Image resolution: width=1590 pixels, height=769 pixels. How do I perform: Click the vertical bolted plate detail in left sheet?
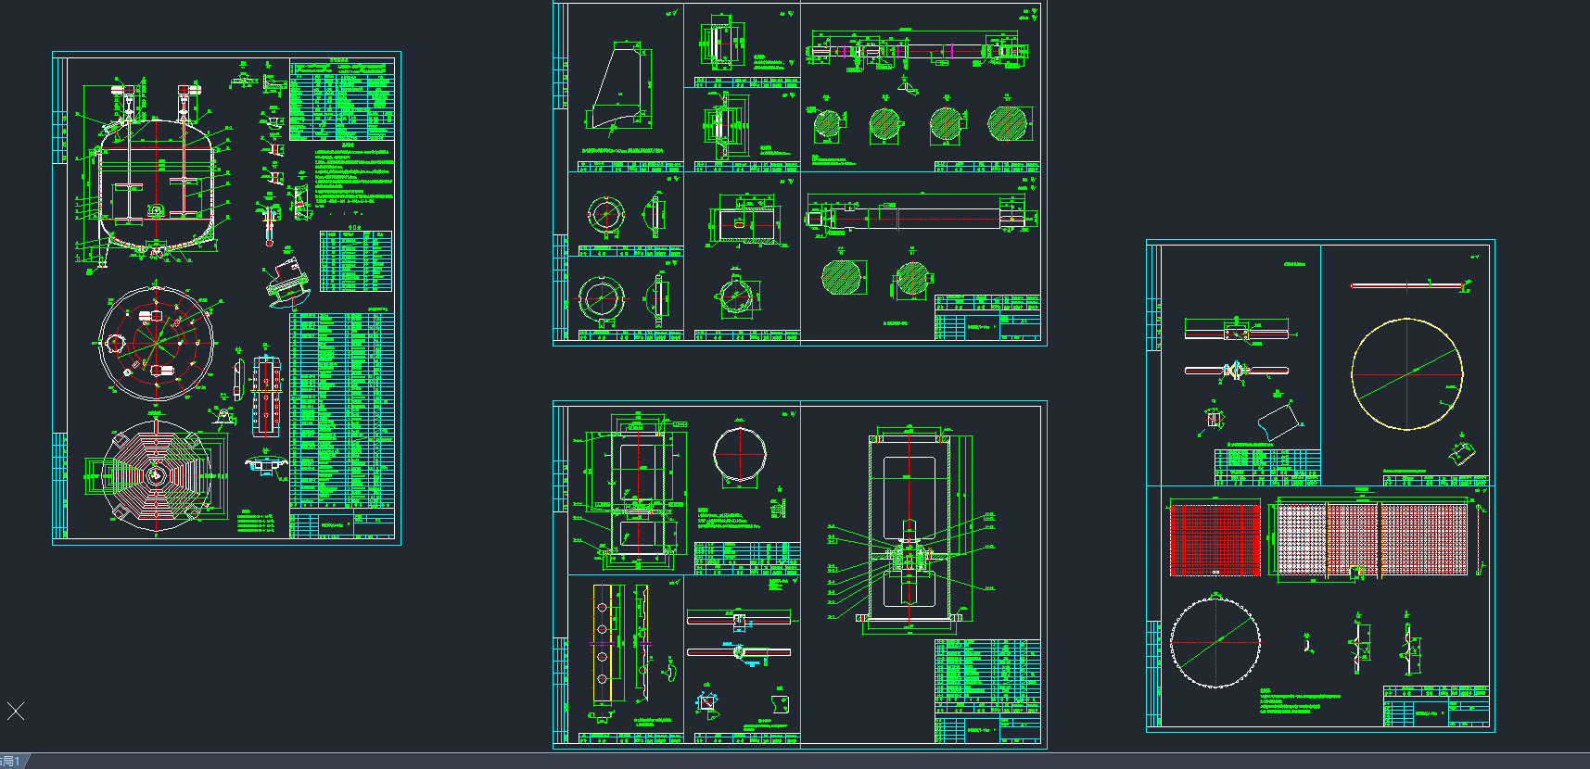click(266, 396)
